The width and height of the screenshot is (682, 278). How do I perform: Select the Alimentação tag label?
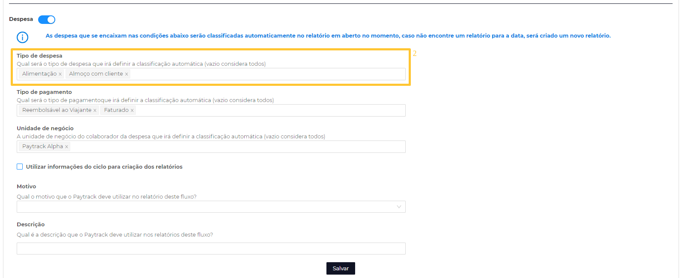point(39,74)
